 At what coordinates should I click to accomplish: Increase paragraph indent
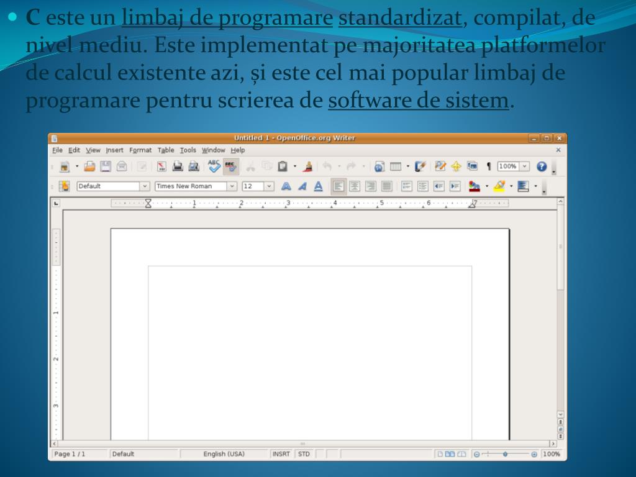coord(455,186)
